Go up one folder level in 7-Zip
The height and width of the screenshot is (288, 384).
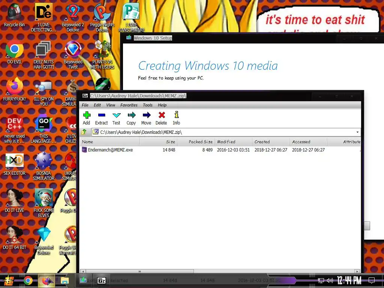(84, 132)
